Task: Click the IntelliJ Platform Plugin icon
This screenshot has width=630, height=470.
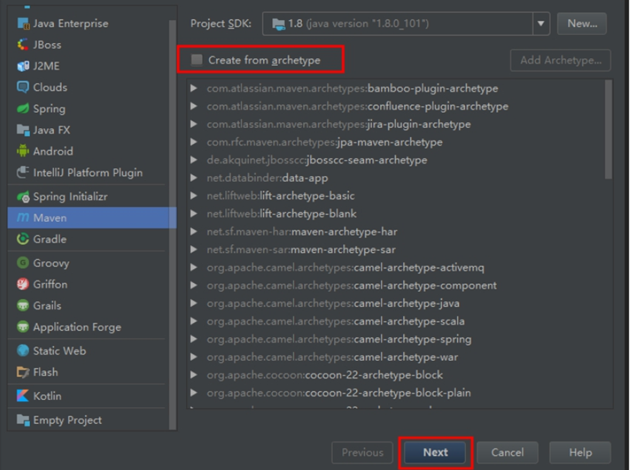Action: coord(23,172)
